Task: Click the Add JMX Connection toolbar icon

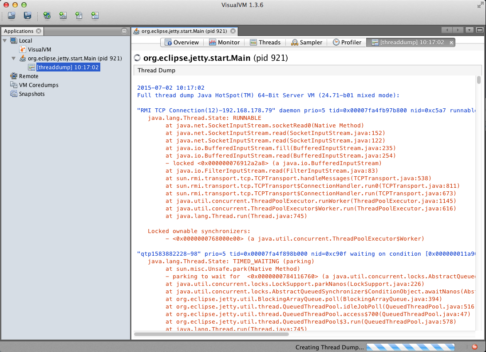Action: point(63,15)
